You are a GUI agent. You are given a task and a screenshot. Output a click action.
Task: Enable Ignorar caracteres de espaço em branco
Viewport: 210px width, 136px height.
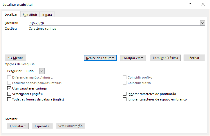coord(125,99)
